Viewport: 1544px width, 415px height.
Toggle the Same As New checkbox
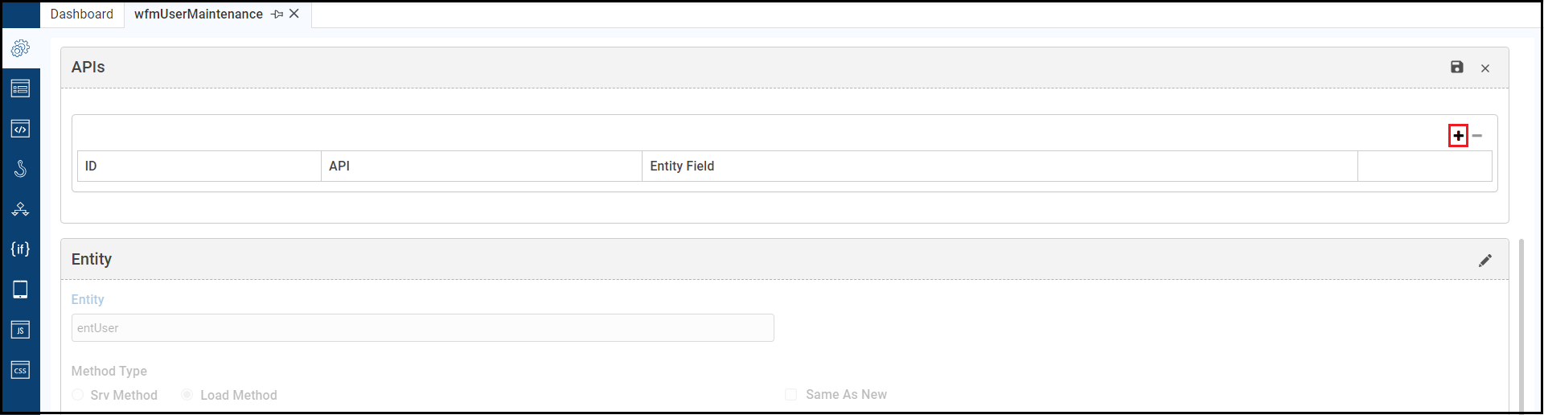click(x=790, y=395)
